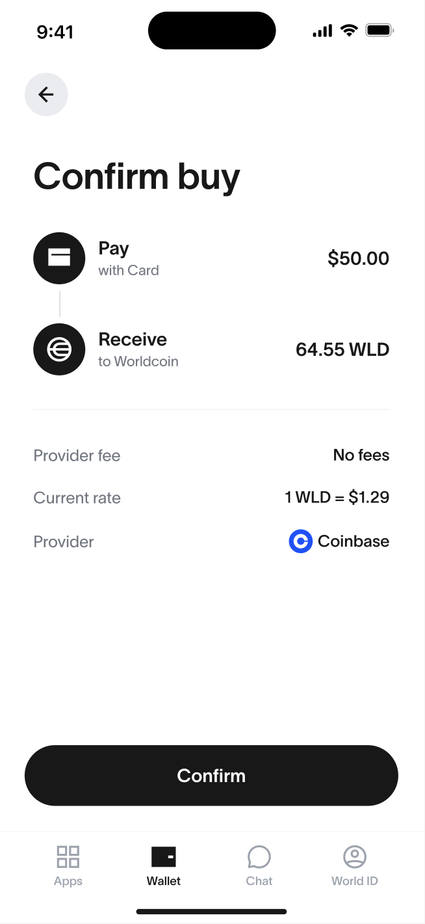
Task: Select the Receive to Worldcoin row
Action: point(211,349)
